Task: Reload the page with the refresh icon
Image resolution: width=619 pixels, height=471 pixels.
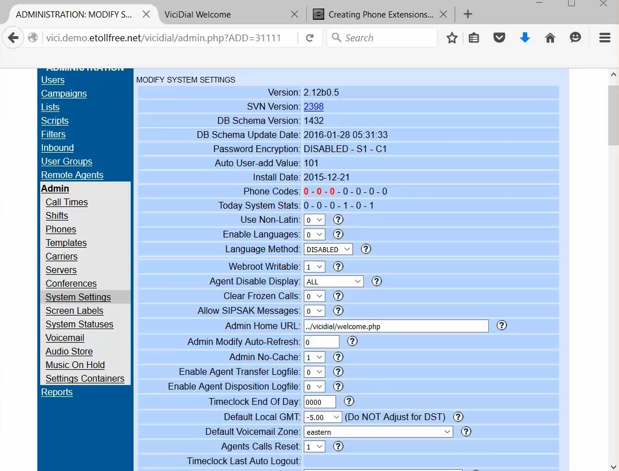Action: 310,38
